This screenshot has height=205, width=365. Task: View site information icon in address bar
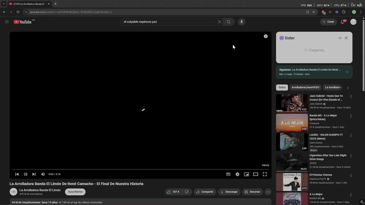pos(26,12)
